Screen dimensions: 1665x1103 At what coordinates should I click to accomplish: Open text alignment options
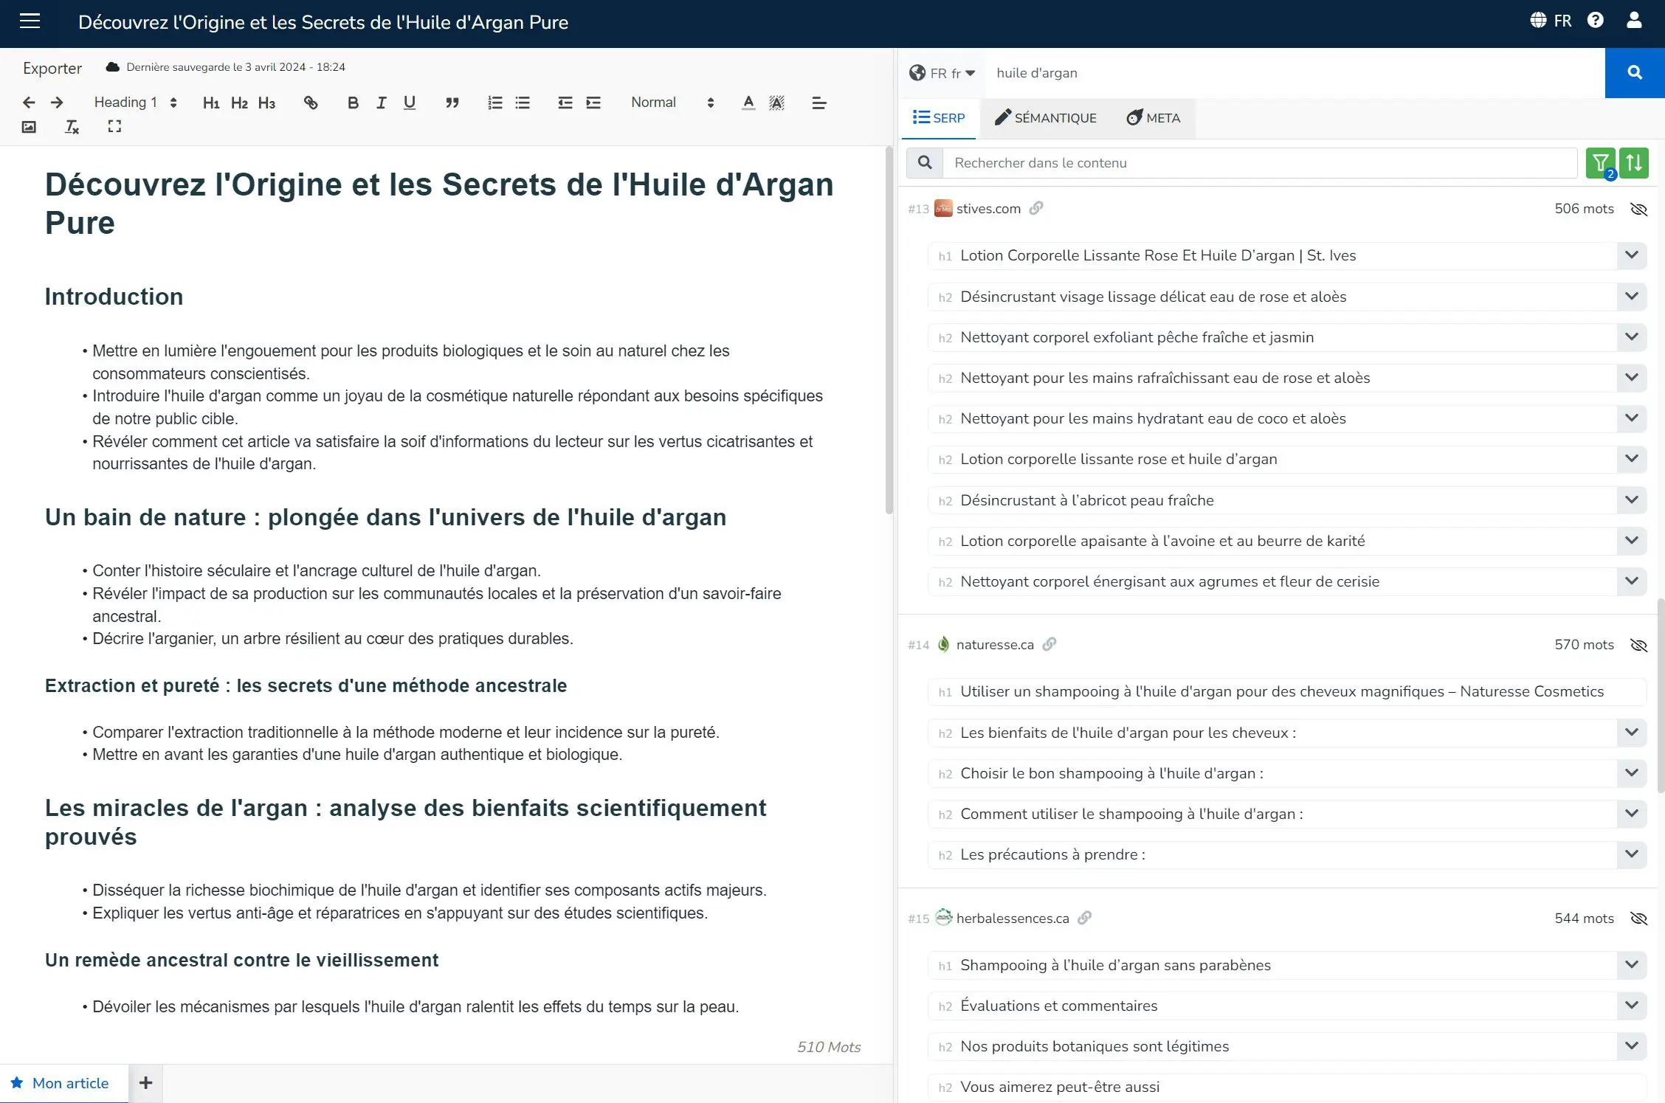(818, 103)
